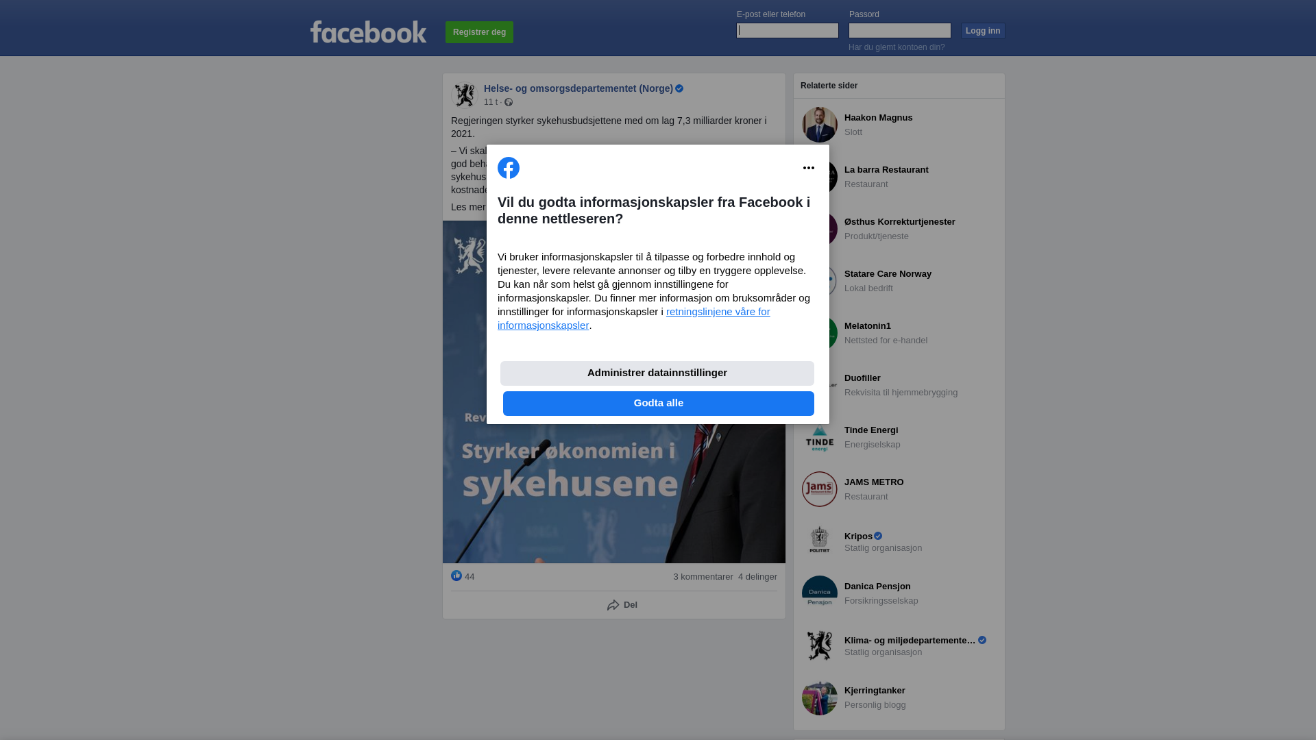Focus the E-post eller telefon field
This screenshot has height=740, width=1316.
tap(788, 30)
